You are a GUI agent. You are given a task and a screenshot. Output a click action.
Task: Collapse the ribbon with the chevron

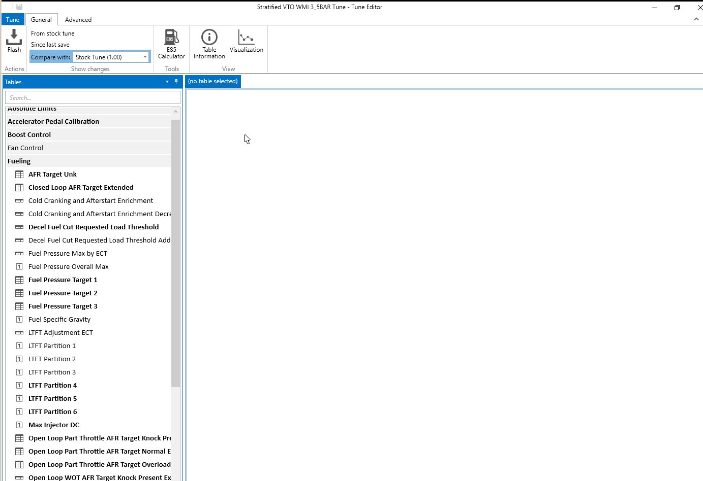(x=696, y=19)
